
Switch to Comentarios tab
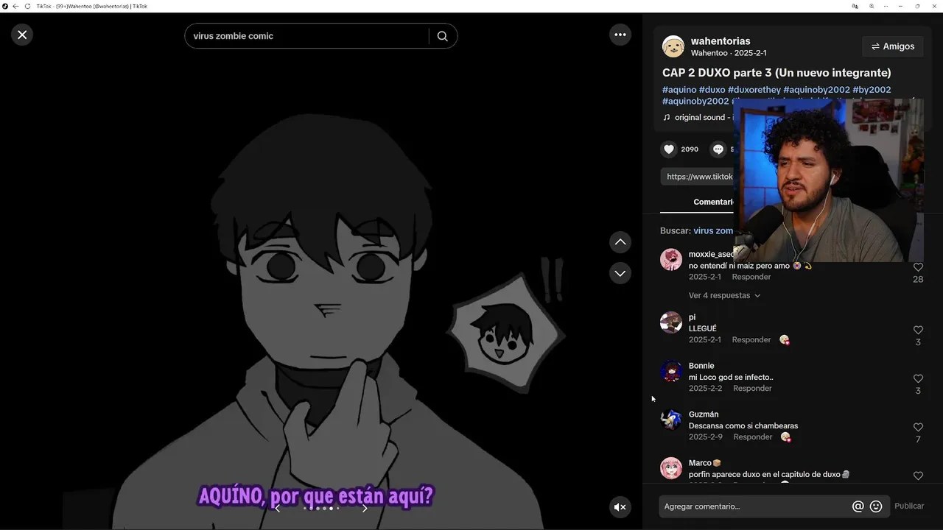pyautogui.click(x=713, y=202)
